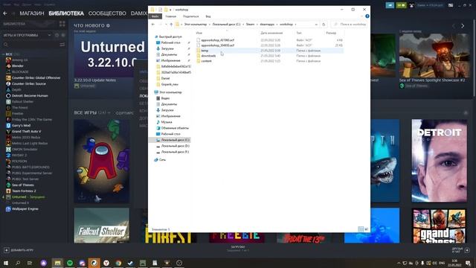Open What's New settings gear in Steam
The height and width of the screenshot is (268, 476).
click(x=108, y=25)
